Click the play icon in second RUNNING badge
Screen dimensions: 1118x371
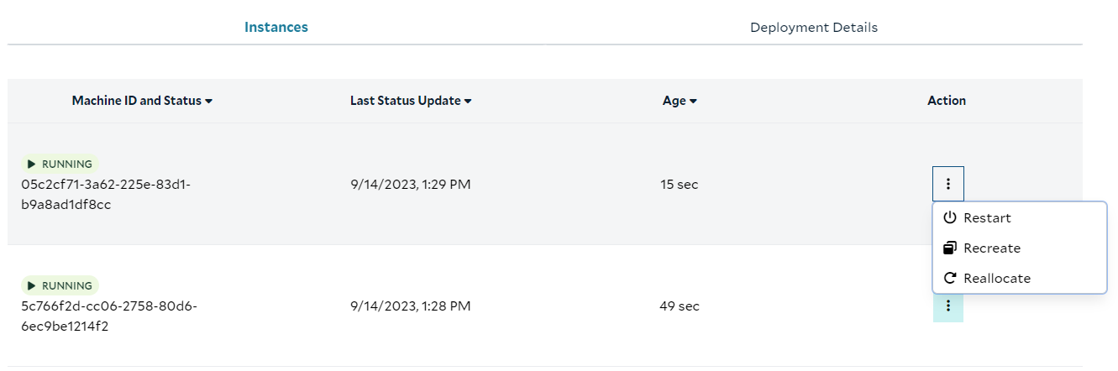pyautogui.click(x=32, y=286)
